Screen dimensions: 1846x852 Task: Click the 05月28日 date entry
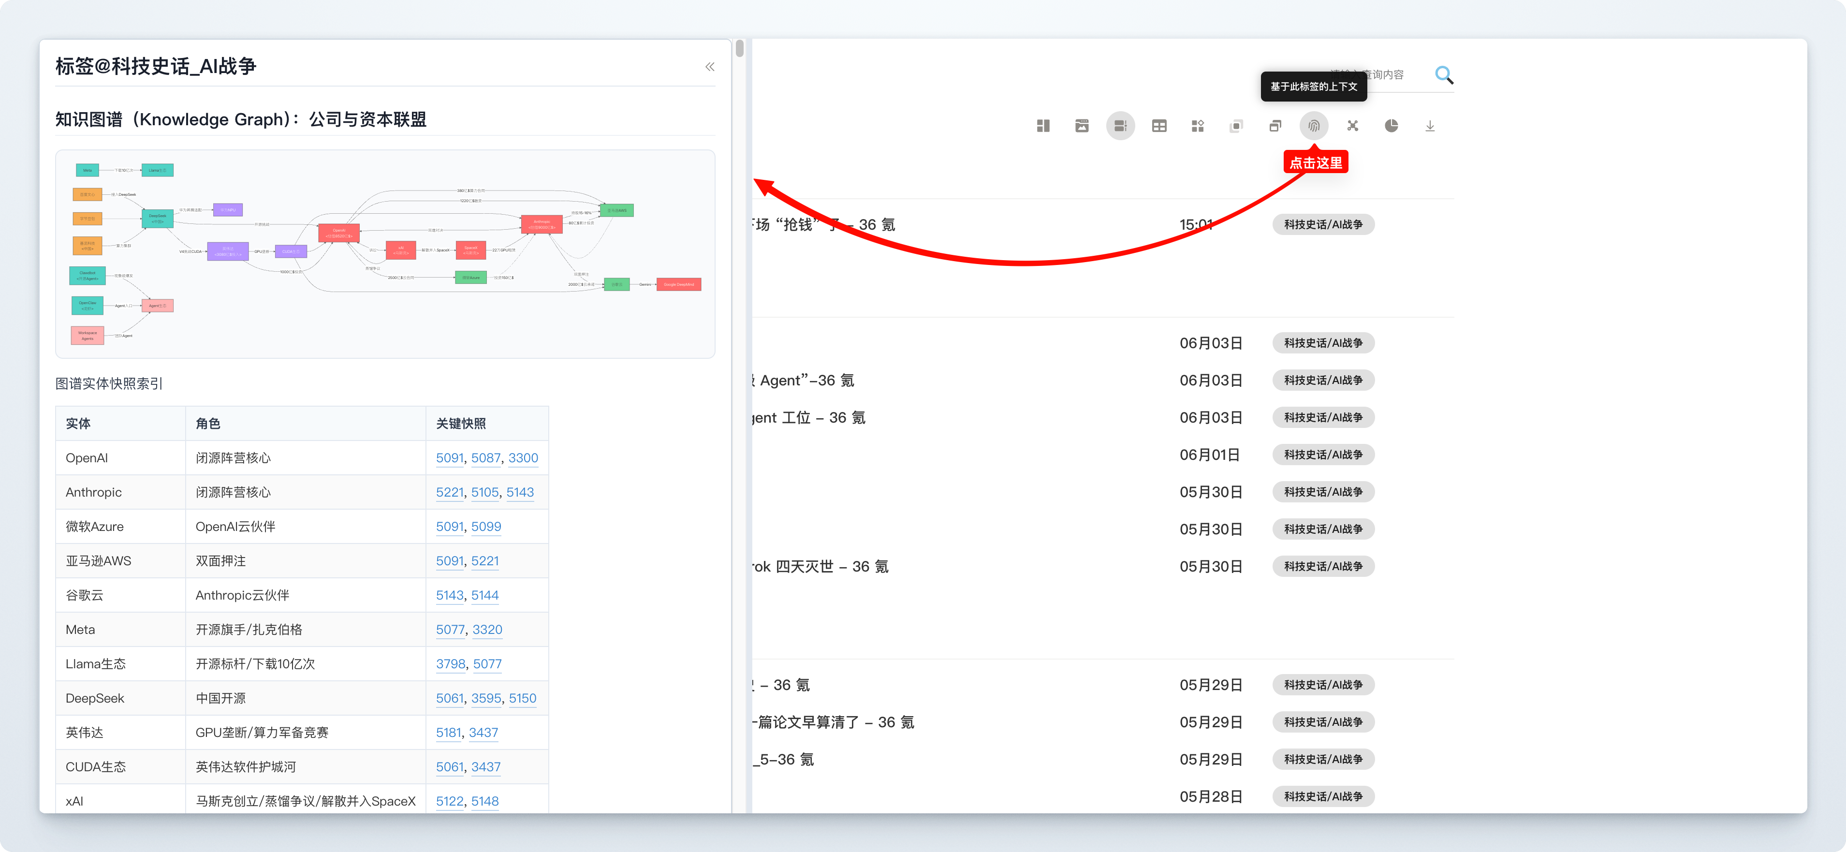tap(1211, 797)
